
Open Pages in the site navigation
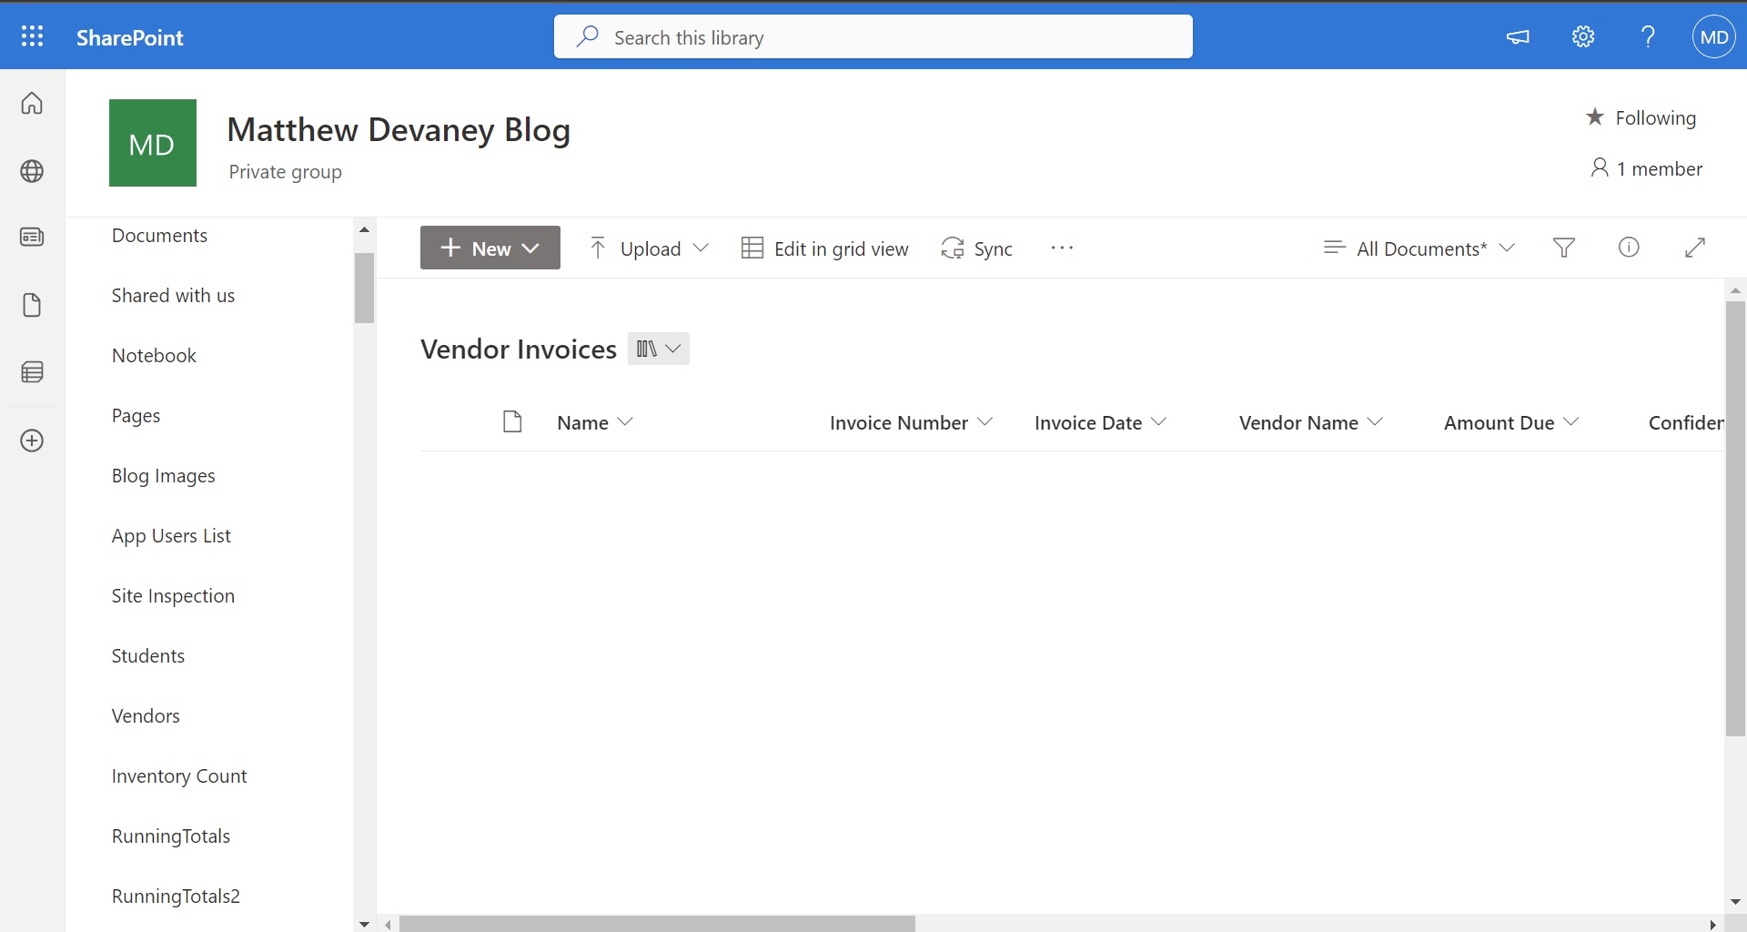click(135, 415)
